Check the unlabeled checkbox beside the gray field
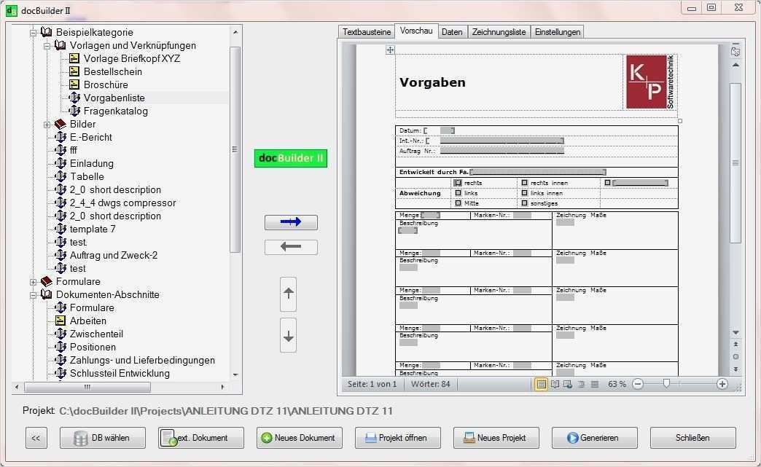The image size is (761, 467). click(607, 183)
